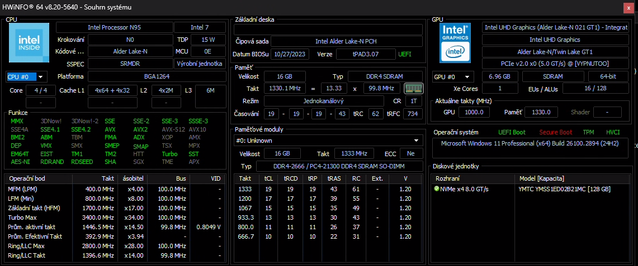
Task: Click the green UEFI label by BIOS version
Action: point(404,54)
